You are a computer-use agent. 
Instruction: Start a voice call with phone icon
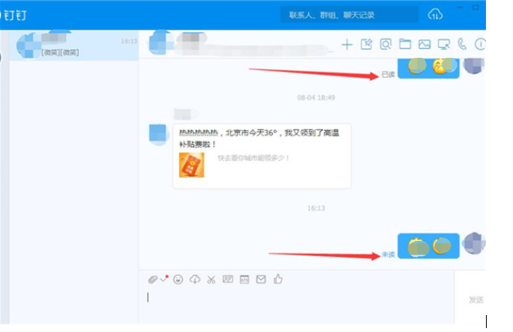(462, 44)
